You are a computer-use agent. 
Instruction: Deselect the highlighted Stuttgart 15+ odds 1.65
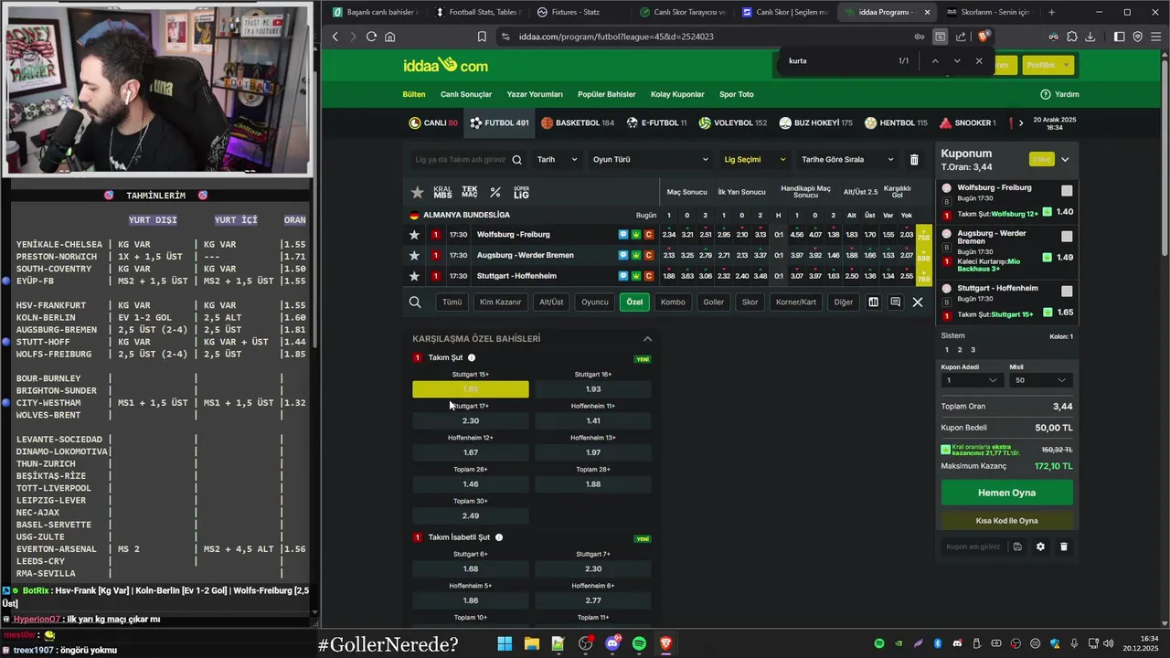pyautogui.click(x=471, y=389)
